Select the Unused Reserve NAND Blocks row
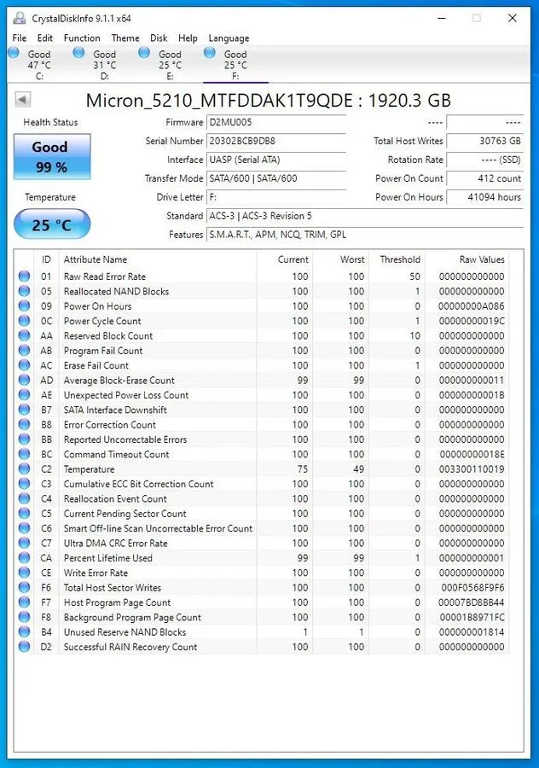Viewport: 539px width, 768px height. click(x=262, y=631)
